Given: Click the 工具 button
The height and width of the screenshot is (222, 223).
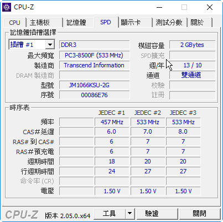Looking at the screenshot, I should [110, 214].
